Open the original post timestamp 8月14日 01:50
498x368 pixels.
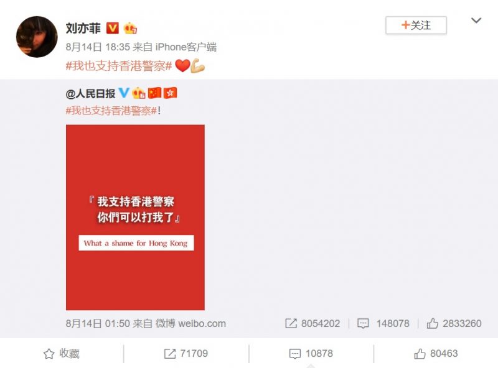pos(98,324)
